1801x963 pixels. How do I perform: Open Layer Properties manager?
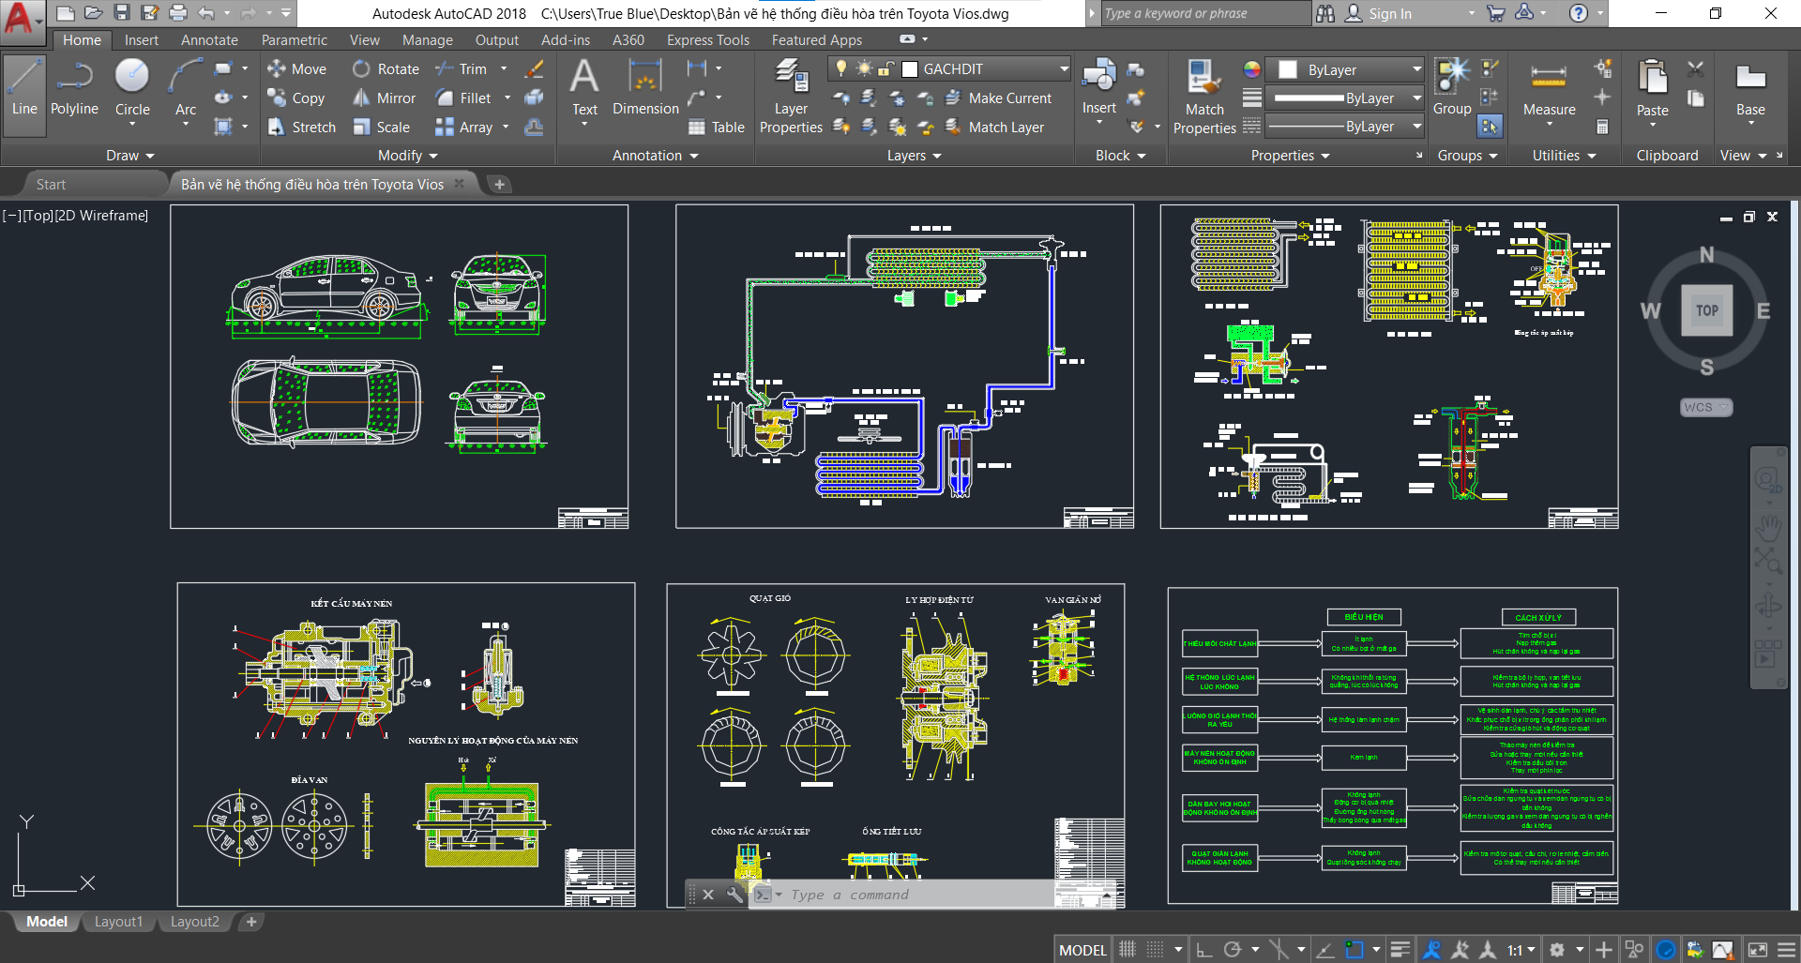[x=791, y=96]
